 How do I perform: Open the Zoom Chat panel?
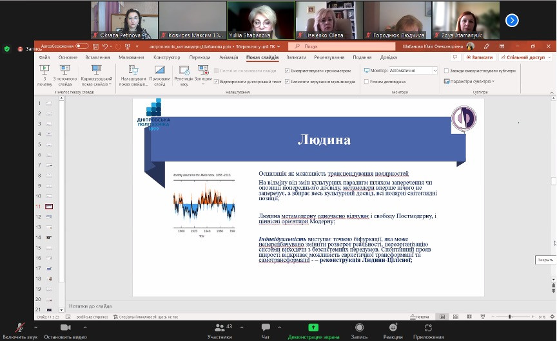coord(266,329)
